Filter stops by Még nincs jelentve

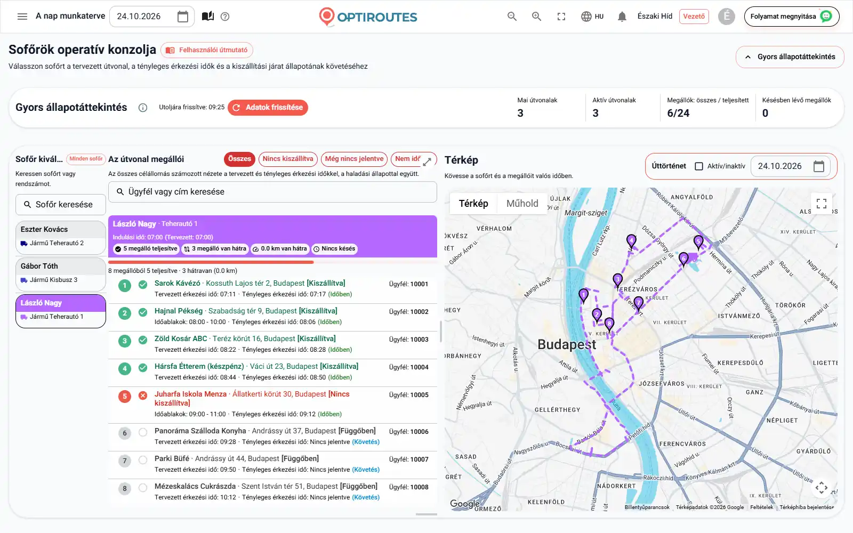354,159
